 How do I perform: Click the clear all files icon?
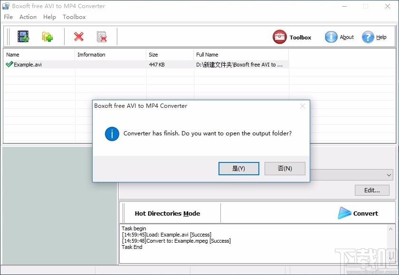pyautogui.click(x=102, y=37)
